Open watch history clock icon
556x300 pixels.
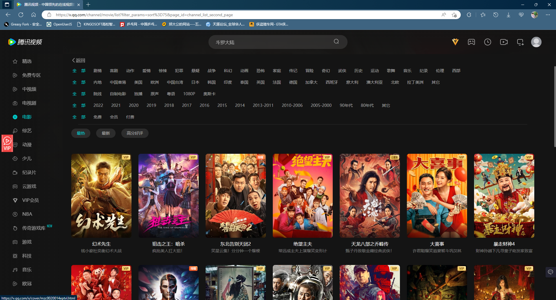tap(488, 42)
